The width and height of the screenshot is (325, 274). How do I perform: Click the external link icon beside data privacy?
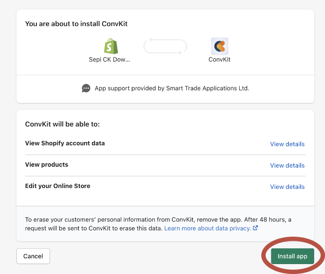(x=255, y=228)
